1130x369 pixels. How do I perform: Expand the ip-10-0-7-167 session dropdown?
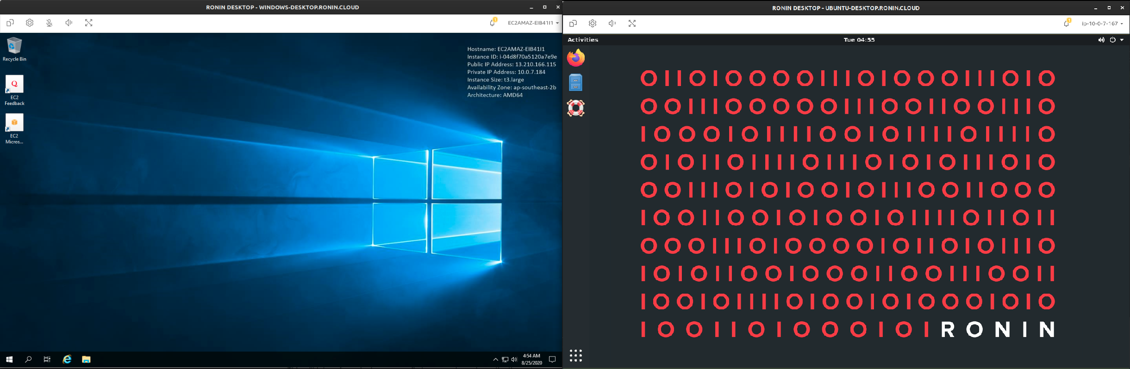[x=1102, y=24]
